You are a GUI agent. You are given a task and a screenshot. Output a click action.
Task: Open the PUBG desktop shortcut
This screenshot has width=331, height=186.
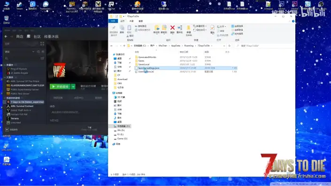pyautogui.click(x=72, y=7)
